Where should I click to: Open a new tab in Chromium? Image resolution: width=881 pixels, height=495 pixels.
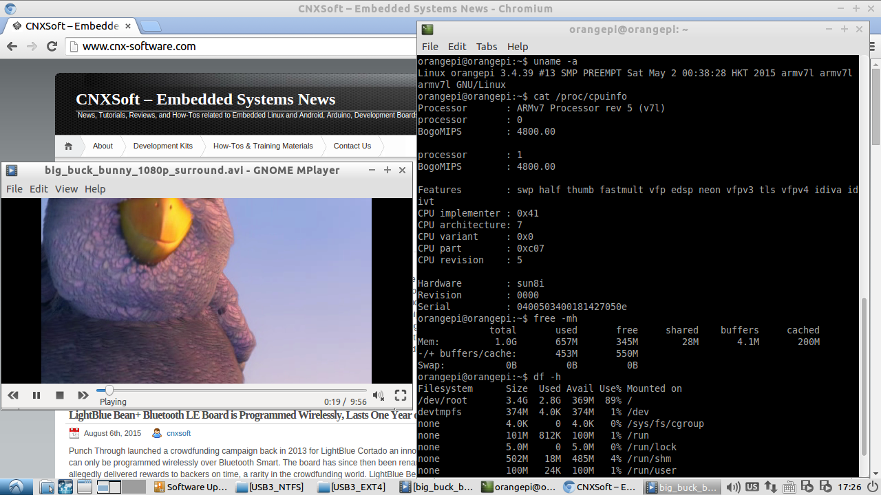click(x=151, y=27)
